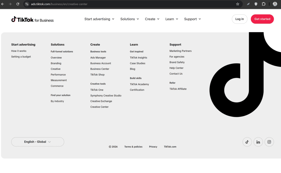Click the Log in button

tap(239, 19)
